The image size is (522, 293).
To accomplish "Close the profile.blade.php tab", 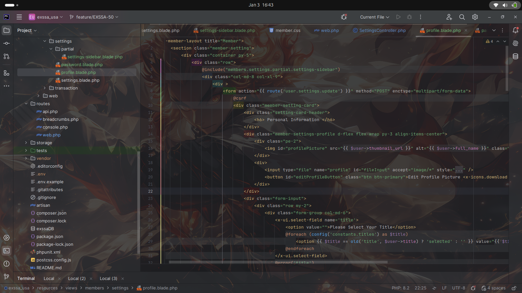I will (x=466, y=30).
